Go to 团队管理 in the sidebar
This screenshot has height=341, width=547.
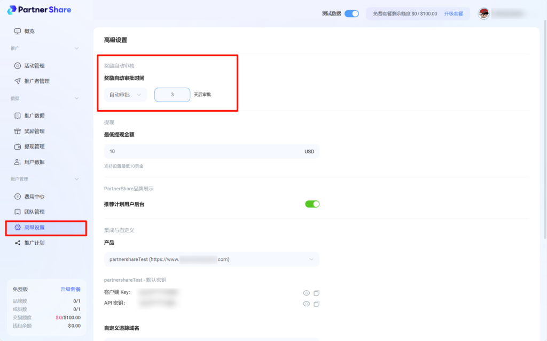tap(34, 212)
